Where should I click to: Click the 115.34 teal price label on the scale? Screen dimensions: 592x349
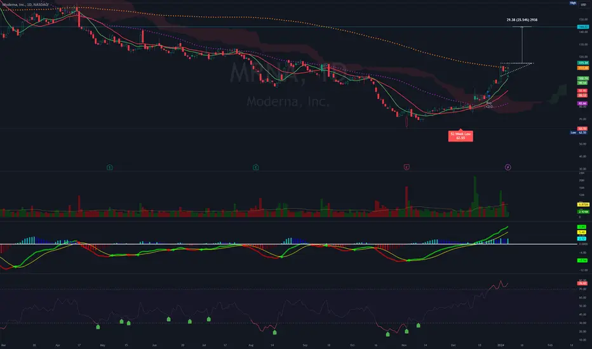[583, 63]
